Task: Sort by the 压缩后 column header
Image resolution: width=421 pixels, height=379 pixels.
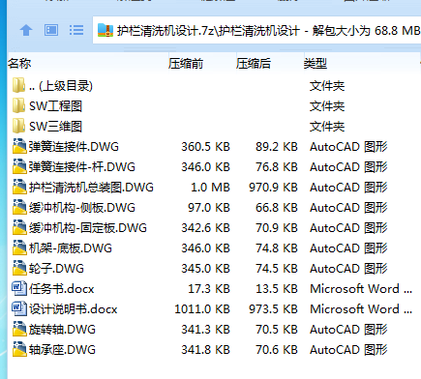Action: tap(254, 63)
